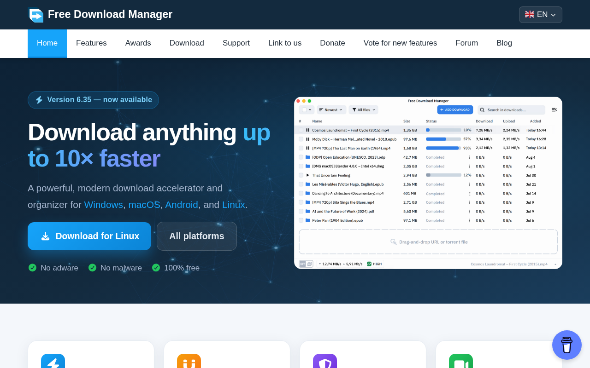Open more options for Les Misérables epub
Viewport: 590px width, 368px height.
[470, 184]
